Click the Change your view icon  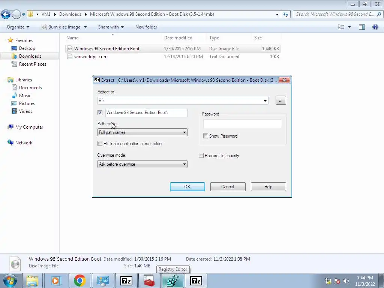[x=341, y=27]
